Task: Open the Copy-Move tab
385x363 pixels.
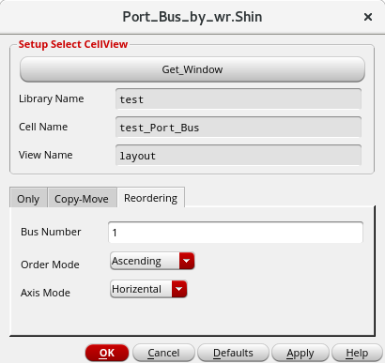Action: tap(82, 199)
